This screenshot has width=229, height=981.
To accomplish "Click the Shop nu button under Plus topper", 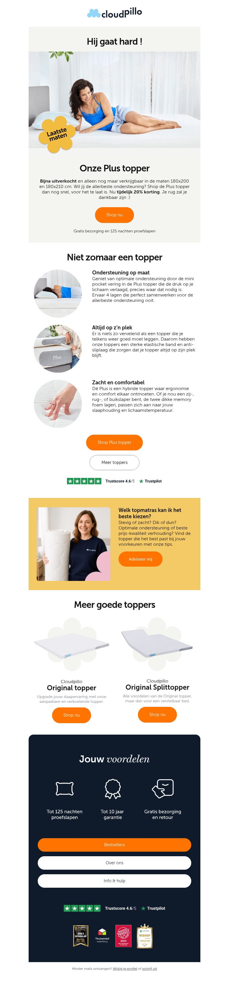I will [114, 215].
